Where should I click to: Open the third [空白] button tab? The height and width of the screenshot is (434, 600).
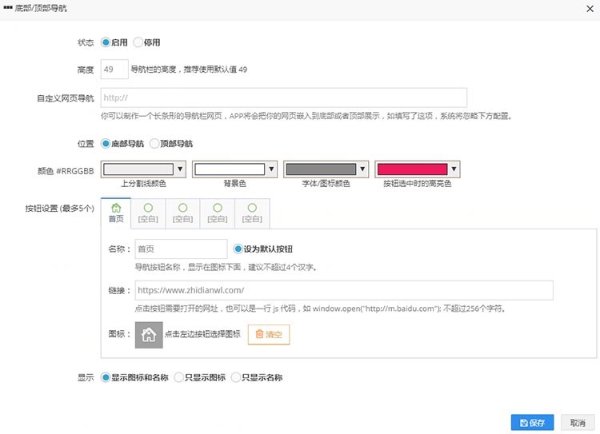coord(182,213)
